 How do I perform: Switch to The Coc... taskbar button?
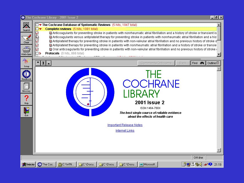point(46,164)
